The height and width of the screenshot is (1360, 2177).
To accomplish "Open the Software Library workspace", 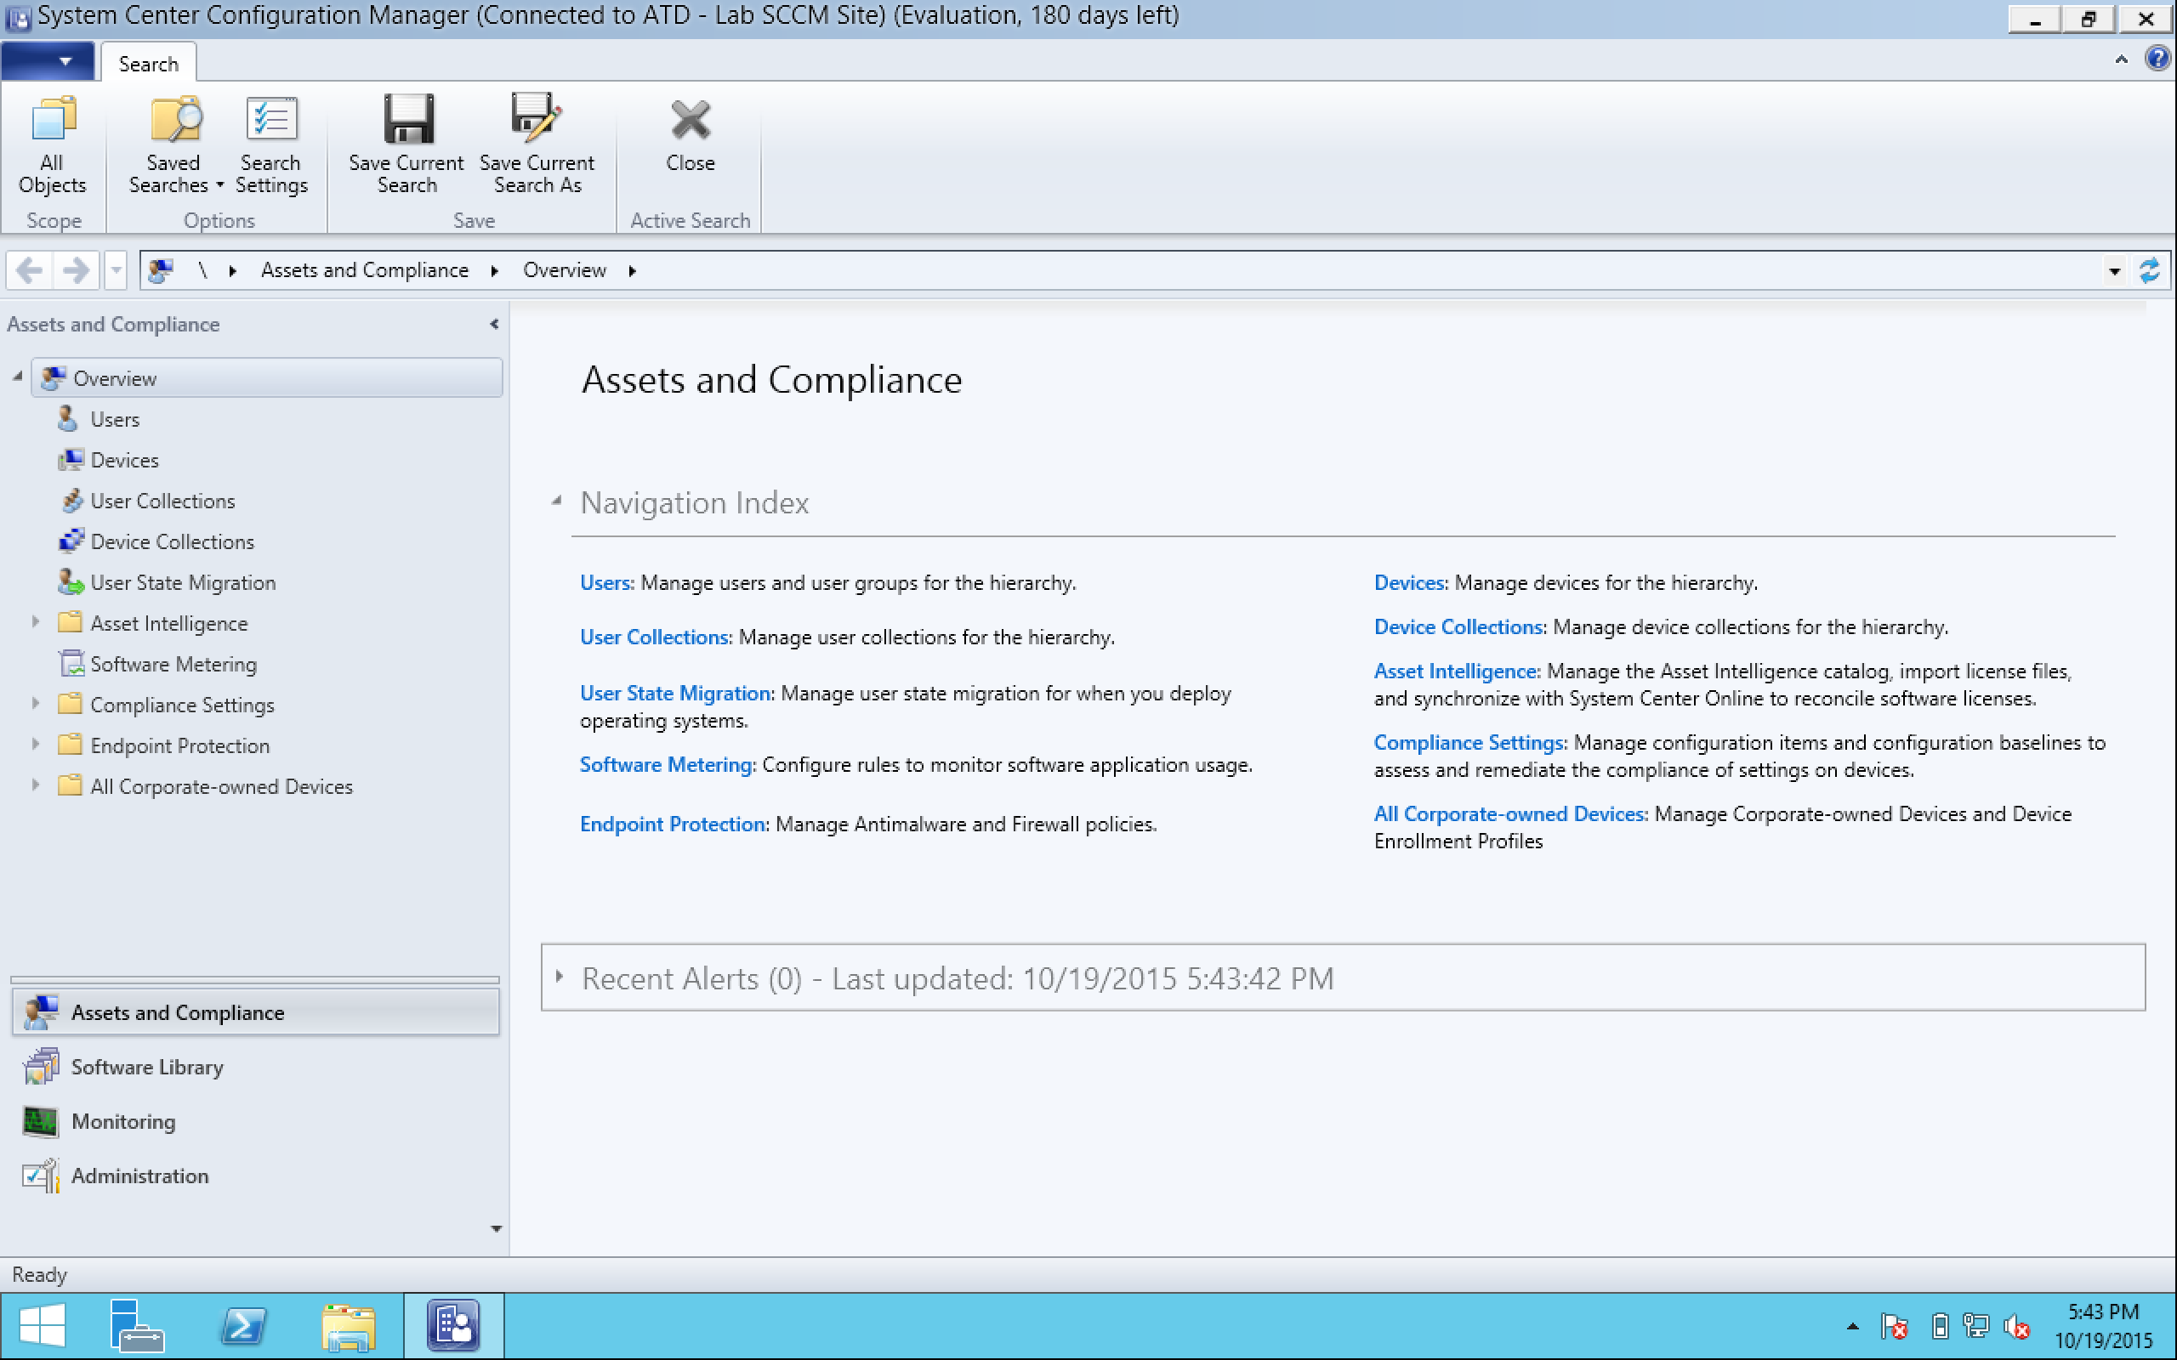I will (x=146, y=1067).
